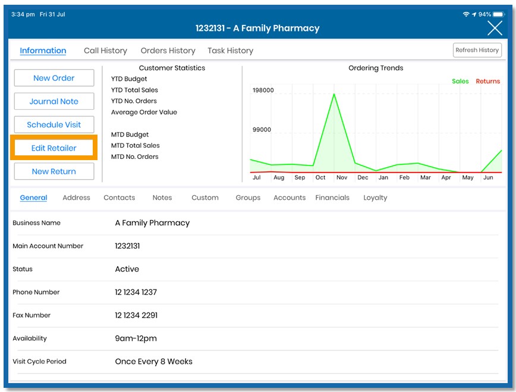Click the Jul month label on chart
The width and height of the screenshot is (516, 392).
pos(256,177)
